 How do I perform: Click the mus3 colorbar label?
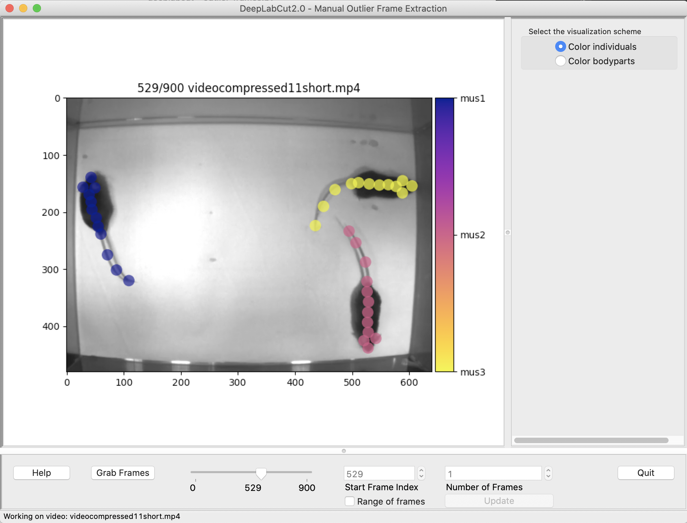click(473, 372)
